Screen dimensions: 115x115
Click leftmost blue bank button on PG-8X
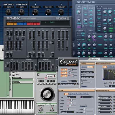18,24
